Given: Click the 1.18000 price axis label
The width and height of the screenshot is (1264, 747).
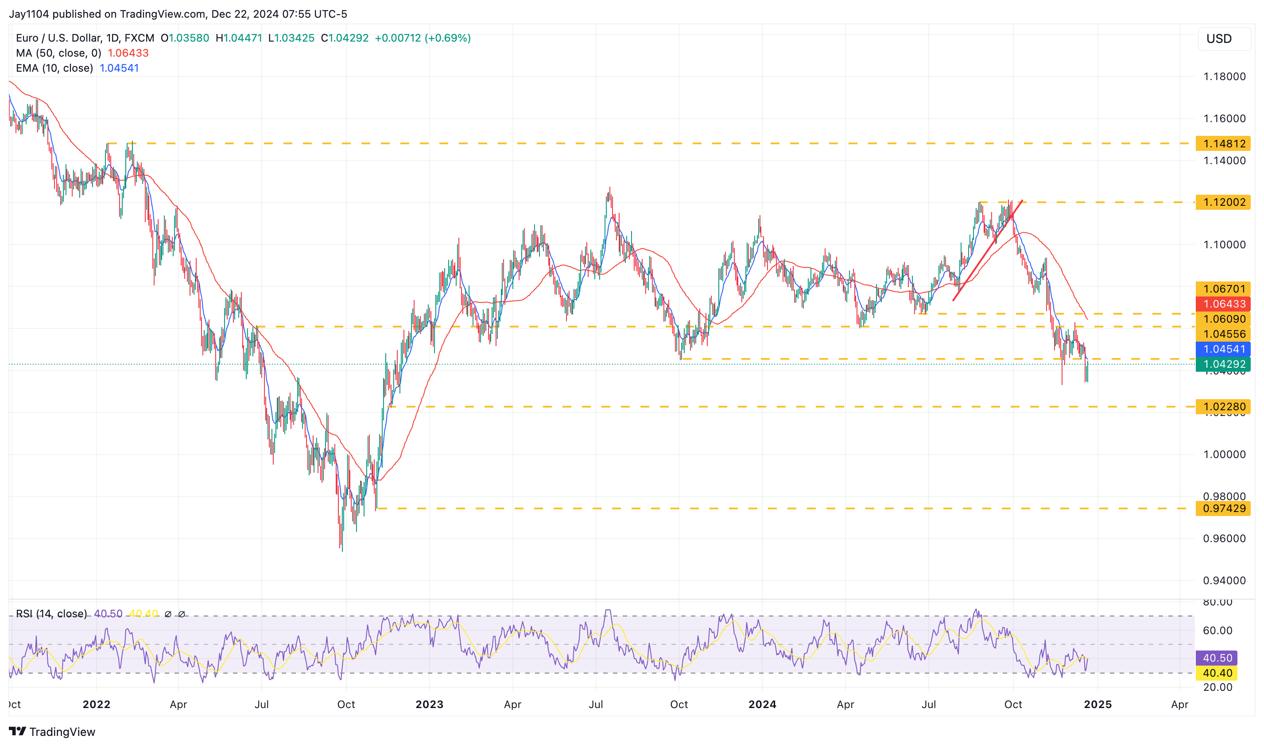Looking at the screenshot, I should point(1224,77).
